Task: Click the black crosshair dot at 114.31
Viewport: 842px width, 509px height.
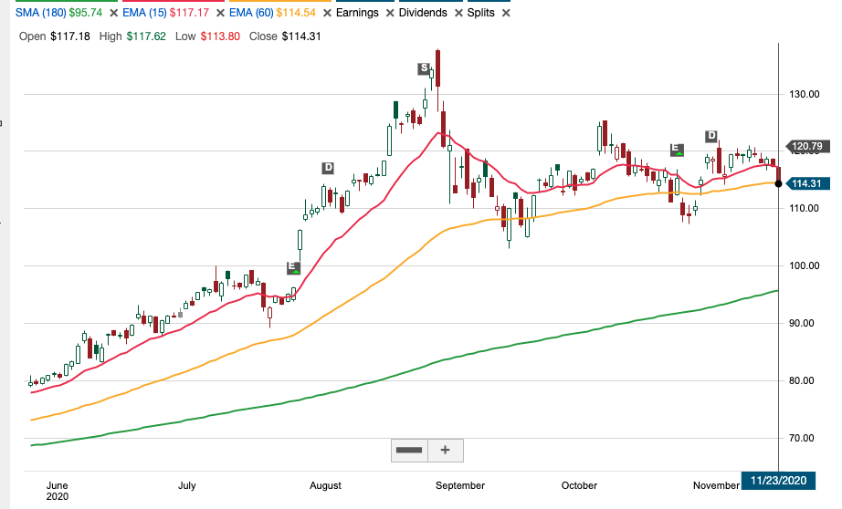Action: tap(779, 184)
